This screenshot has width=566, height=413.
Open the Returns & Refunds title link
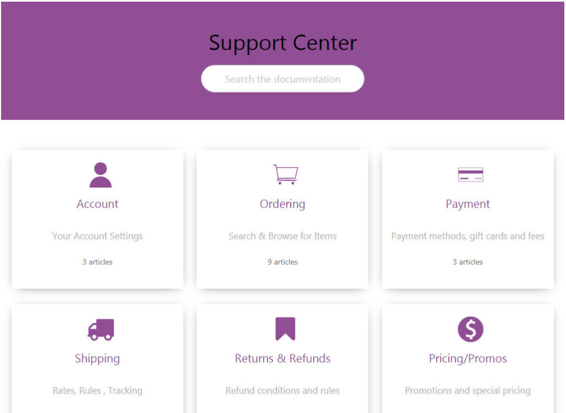(282, 358)
